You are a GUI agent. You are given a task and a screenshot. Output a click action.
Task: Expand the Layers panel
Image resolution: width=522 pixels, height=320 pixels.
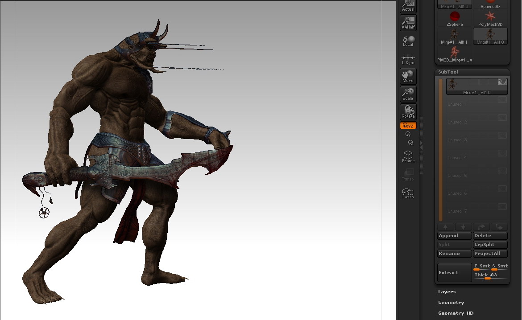click(x=447, y=291)
